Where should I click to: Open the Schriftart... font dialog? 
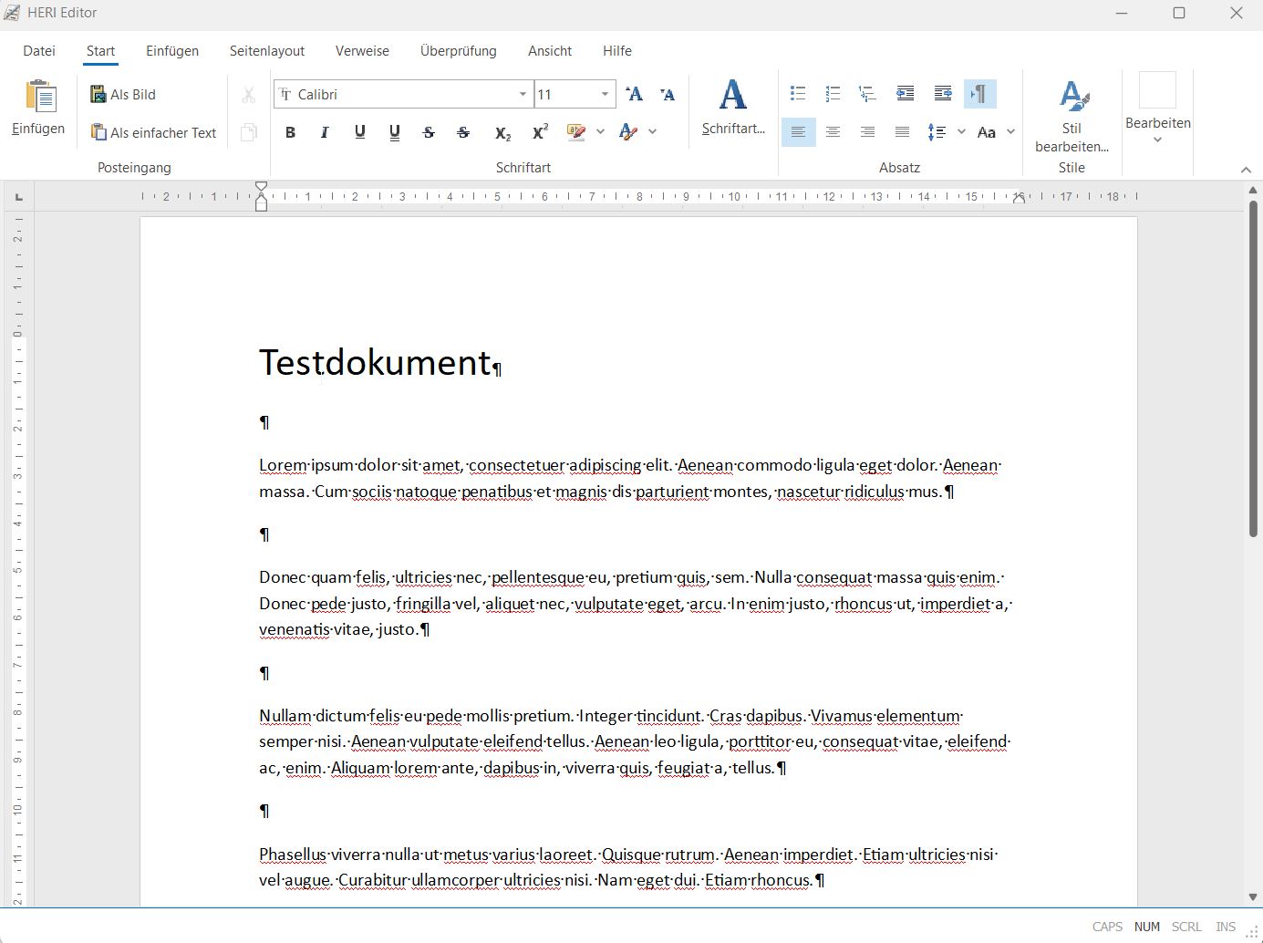[733, 108]
